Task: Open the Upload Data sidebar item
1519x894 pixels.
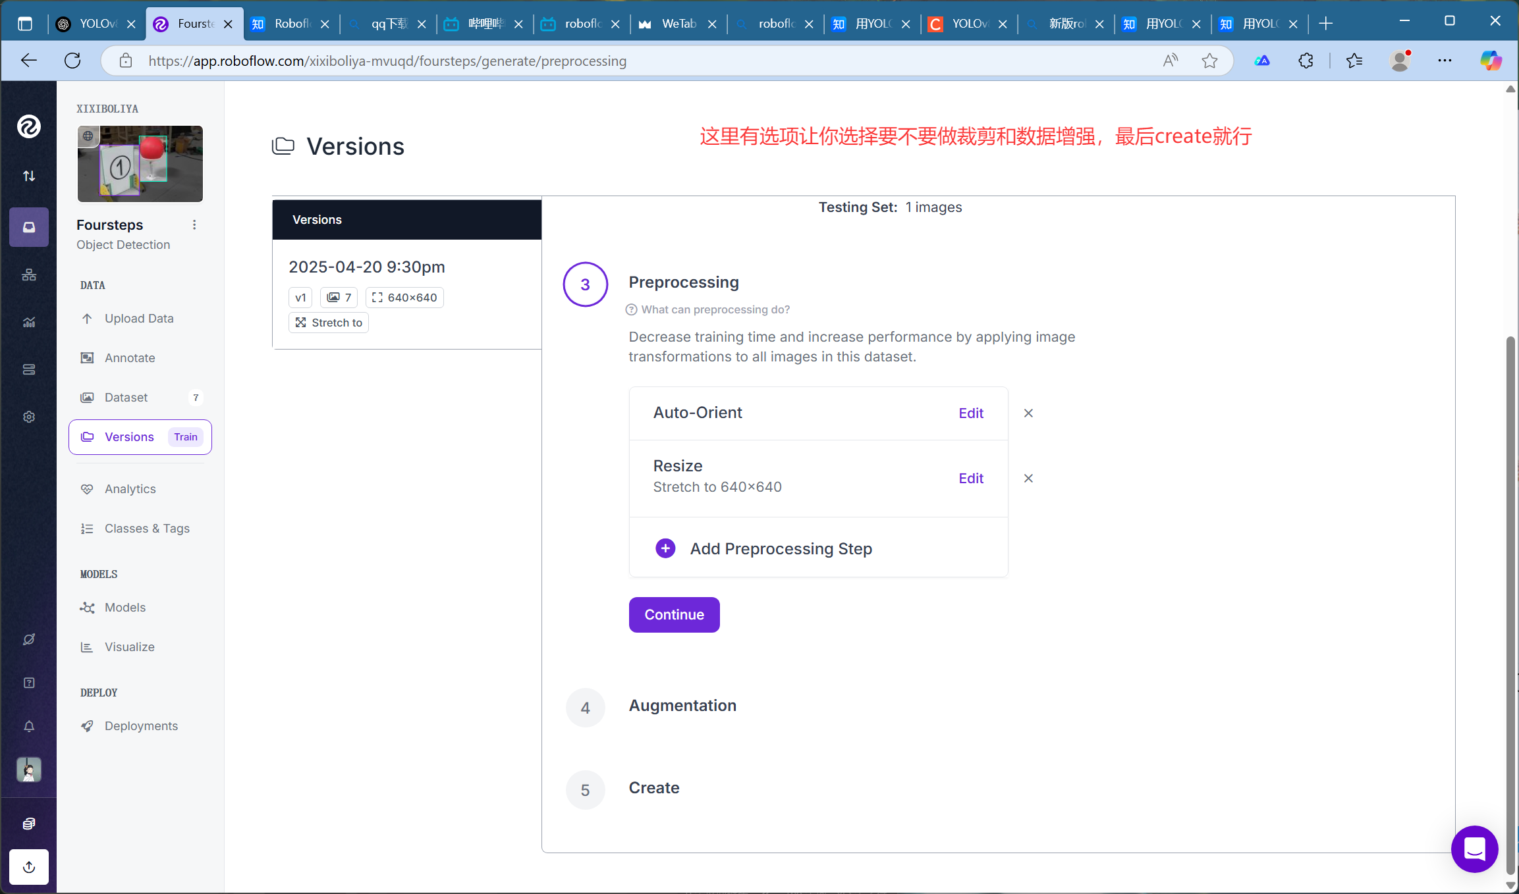Action: click(x=139, y=319)
